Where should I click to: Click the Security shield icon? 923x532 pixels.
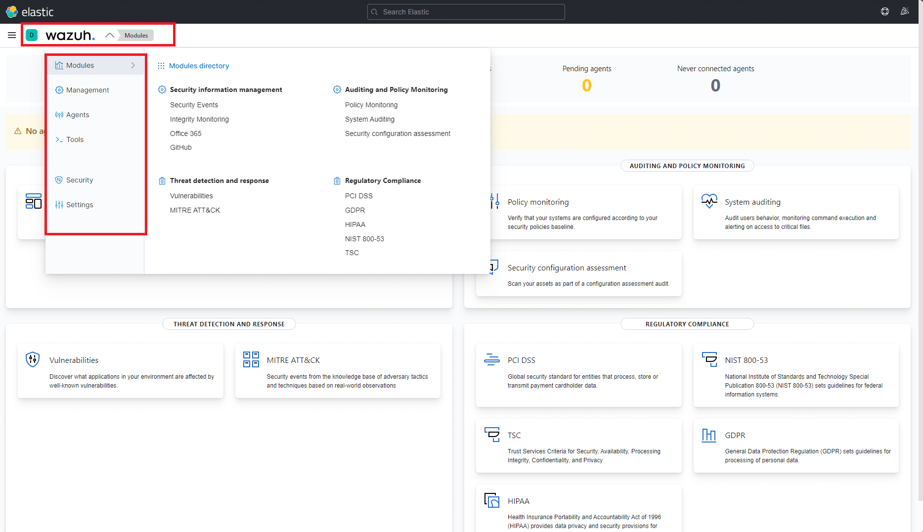click(59, 180)
